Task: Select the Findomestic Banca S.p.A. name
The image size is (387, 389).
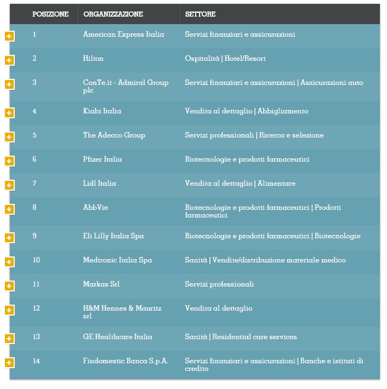Action: coord(126,361)
